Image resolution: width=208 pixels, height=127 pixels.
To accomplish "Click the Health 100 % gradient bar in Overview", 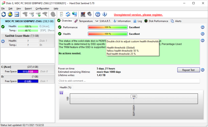I will pos(108,34).
